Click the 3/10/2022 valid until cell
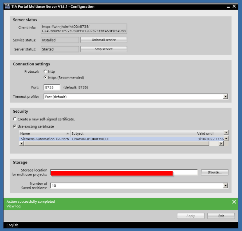This screenshot has width=242, height=231. click(x=210, y=139)
